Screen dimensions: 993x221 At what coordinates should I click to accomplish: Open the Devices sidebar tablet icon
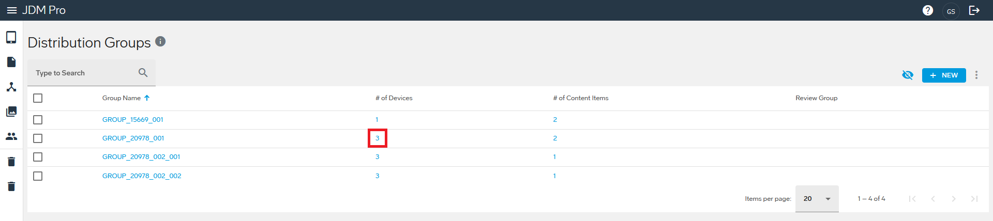[11, 37]
